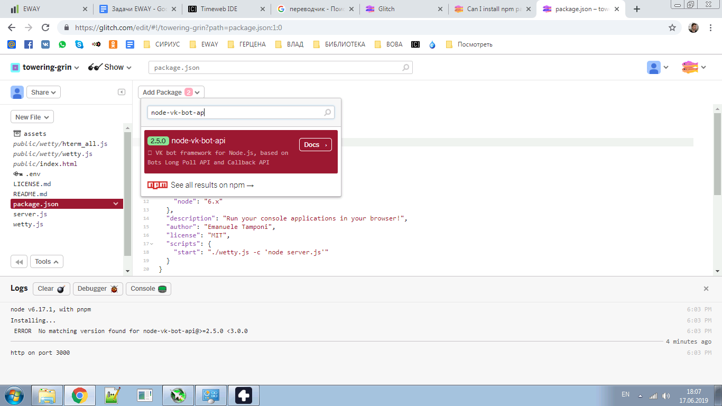The height and width of the screenshot is (406, 722).
Task: Open the Console
Action: click(x=149, y=289)
